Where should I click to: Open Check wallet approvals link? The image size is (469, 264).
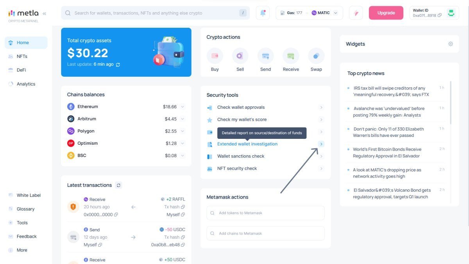click(x=241, y=107)
